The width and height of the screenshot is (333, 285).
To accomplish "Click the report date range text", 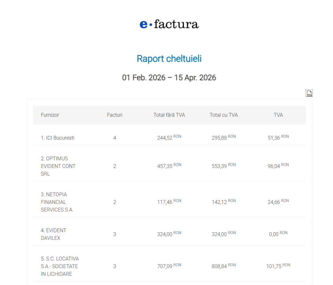I will [169, 78].
